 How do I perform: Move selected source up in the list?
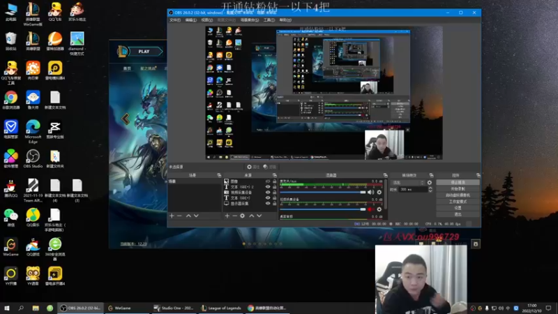[x=252, y=216]
